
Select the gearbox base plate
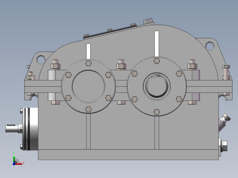click(128, 155)
